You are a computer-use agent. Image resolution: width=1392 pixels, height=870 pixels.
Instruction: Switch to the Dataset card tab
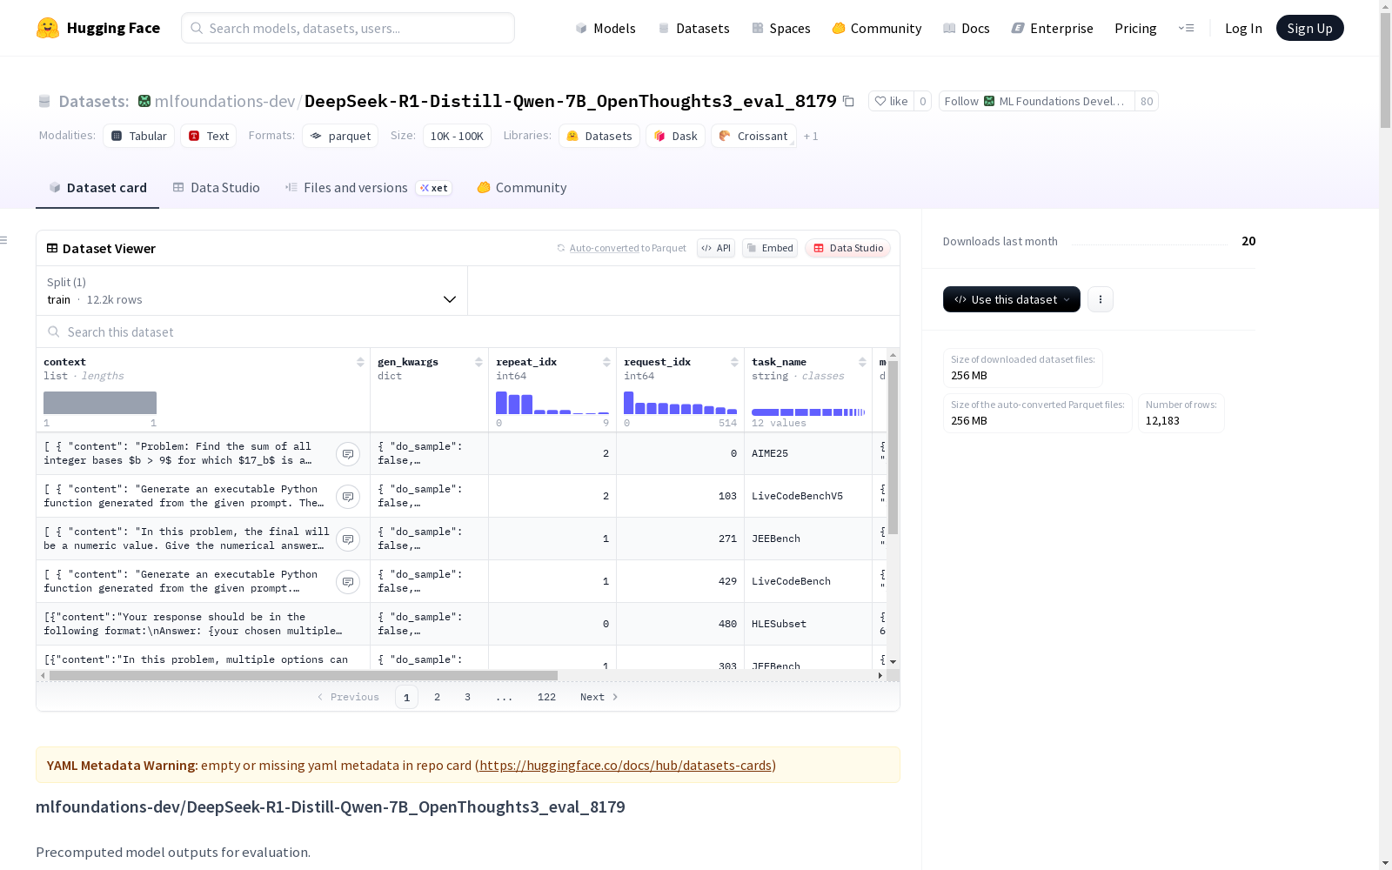click(97, 188)
